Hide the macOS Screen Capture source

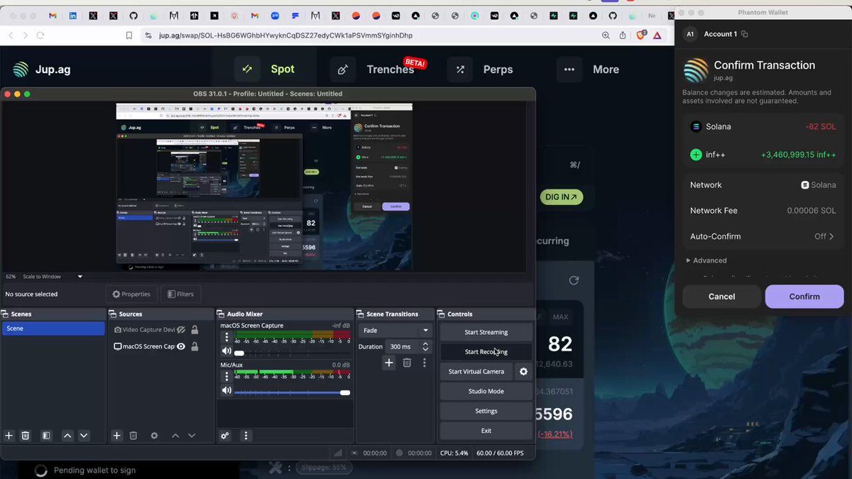click(x=181, y=346)
